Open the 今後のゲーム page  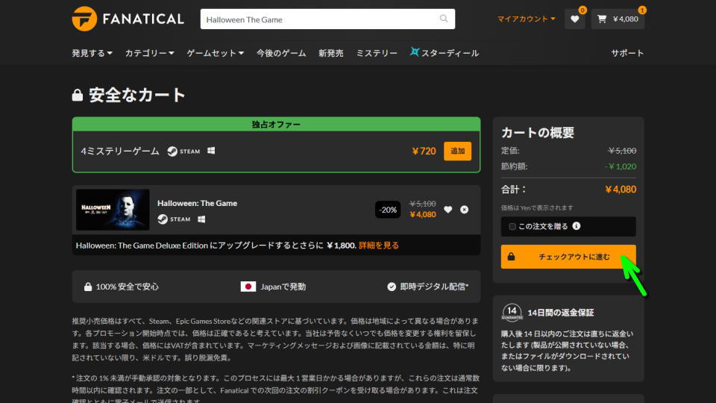point(281,53)
